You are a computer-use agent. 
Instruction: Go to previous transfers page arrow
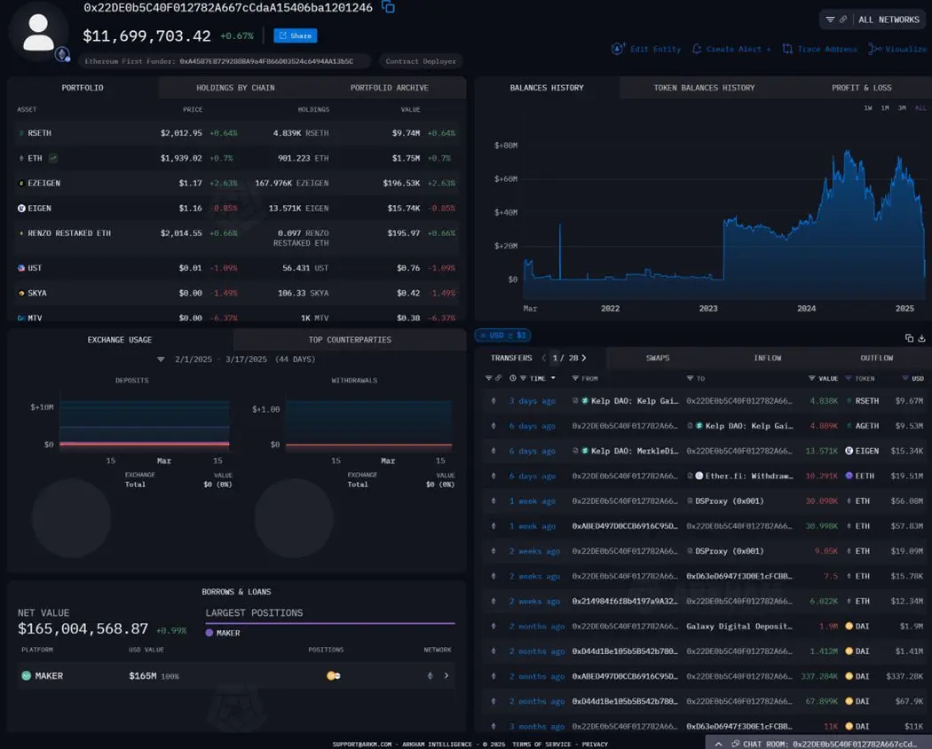pyautogui.click(x=544, y=358)
